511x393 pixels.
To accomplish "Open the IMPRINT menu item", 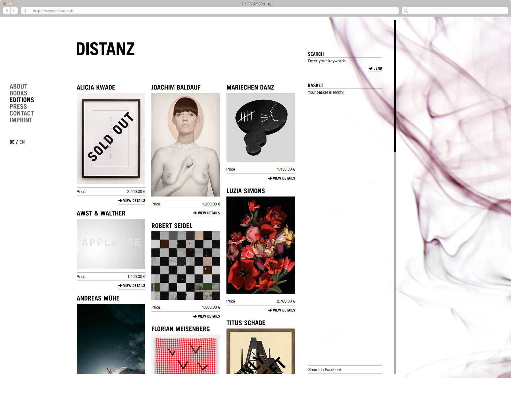I will pyautogui.click(x=21, y=120).
